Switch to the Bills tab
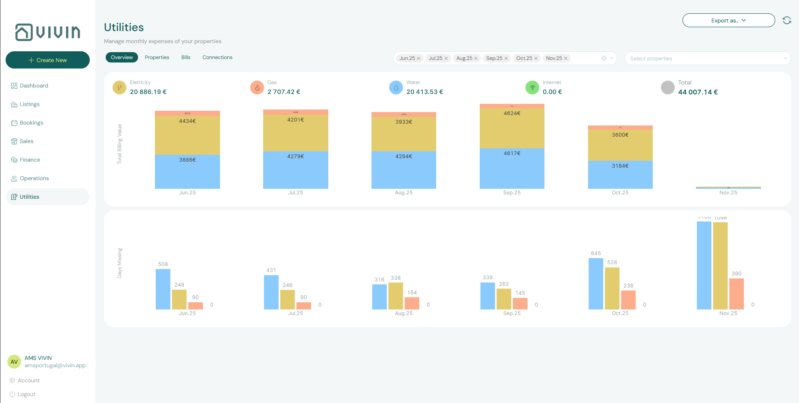Screen dimensions: 799x403 tap(186, 57)
